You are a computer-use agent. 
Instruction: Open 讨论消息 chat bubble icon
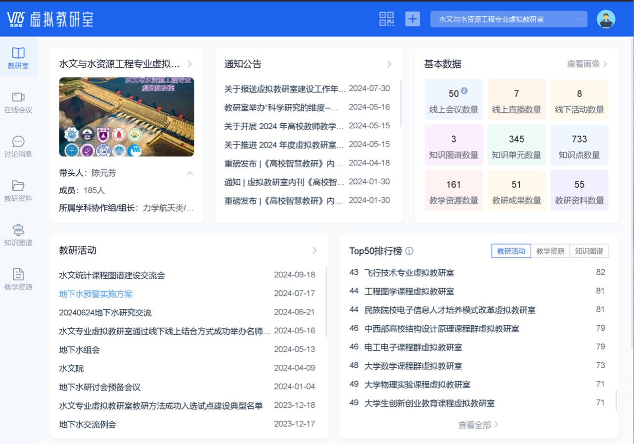click(18, 142)
